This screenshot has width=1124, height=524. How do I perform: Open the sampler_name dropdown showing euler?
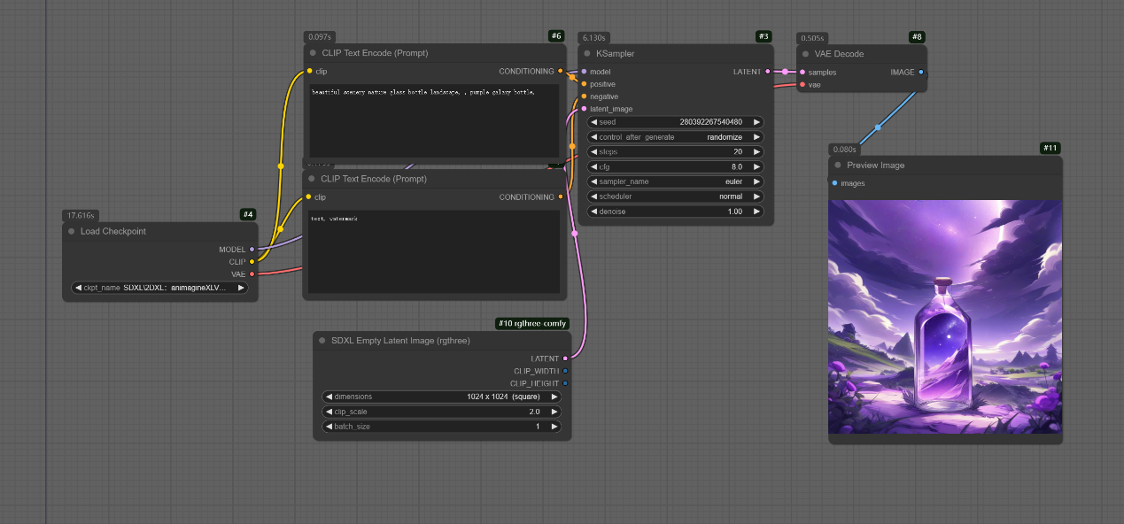(x=675, y=181)
